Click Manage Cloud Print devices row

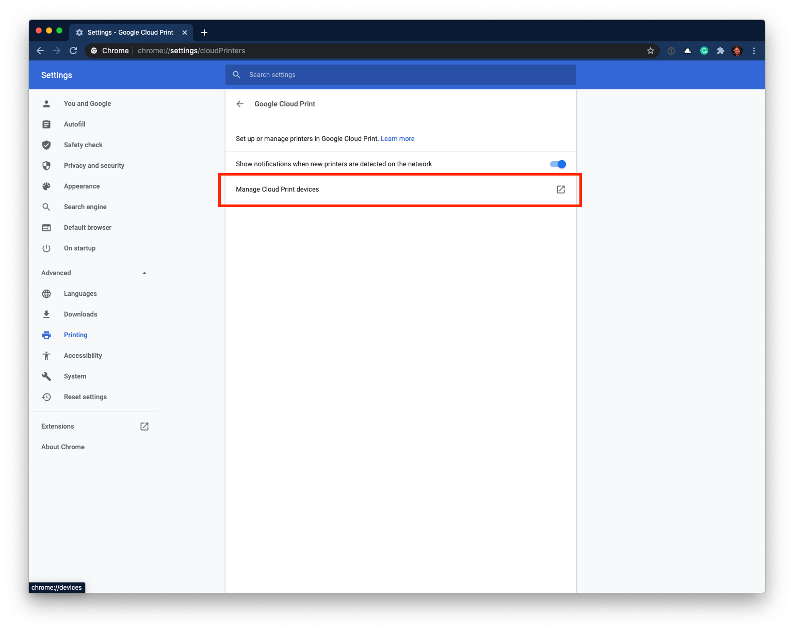tap(401, 190)
